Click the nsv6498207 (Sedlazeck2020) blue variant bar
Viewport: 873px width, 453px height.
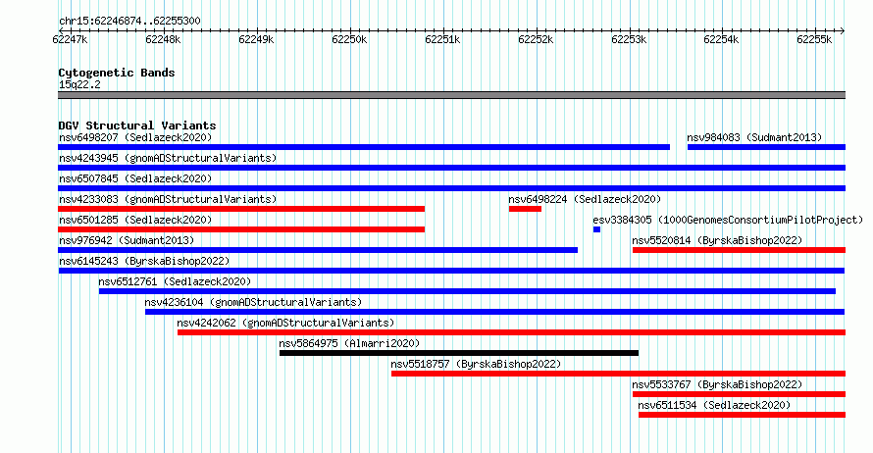364,147
